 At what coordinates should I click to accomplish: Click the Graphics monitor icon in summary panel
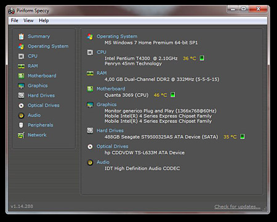click(x=90, y=105)
